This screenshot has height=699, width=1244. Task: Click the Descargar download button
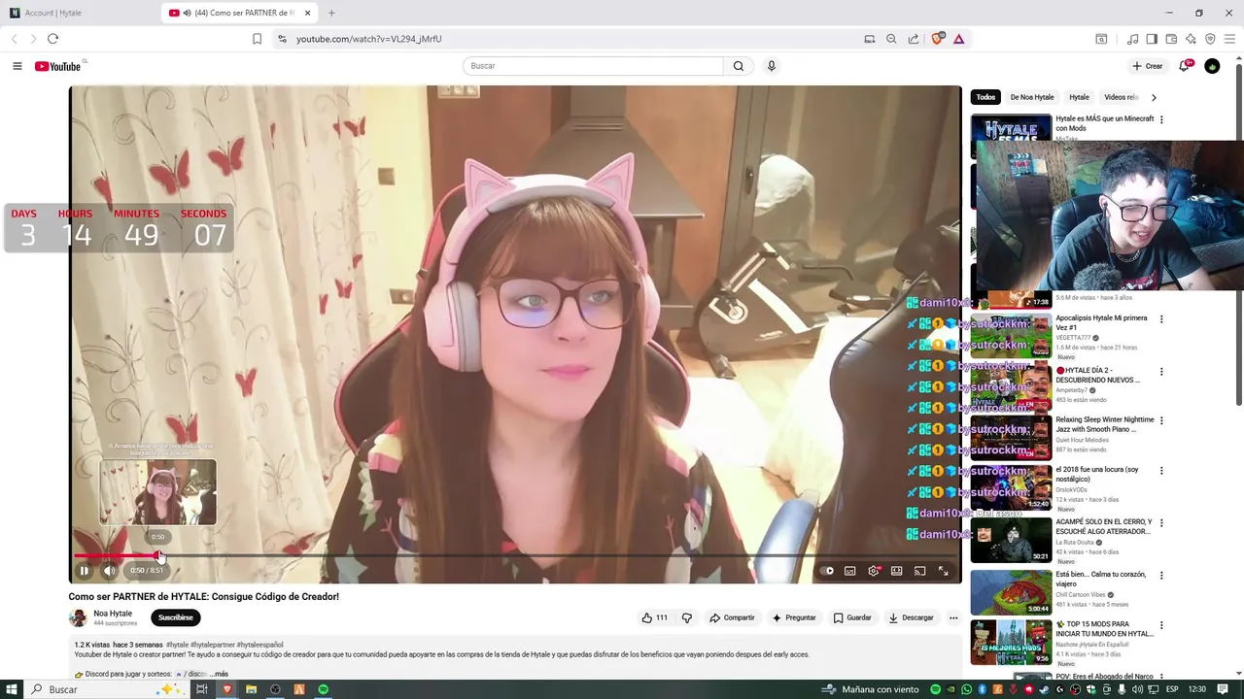(x=911, y=617)
